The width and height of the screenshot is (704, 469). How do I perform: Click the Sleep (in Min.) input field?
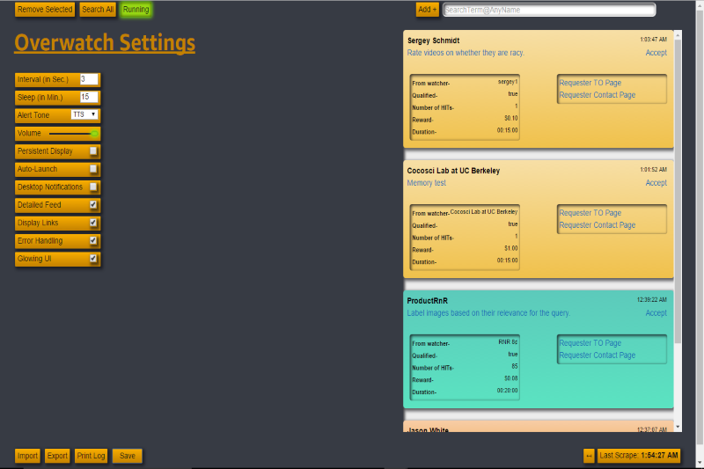89,97
